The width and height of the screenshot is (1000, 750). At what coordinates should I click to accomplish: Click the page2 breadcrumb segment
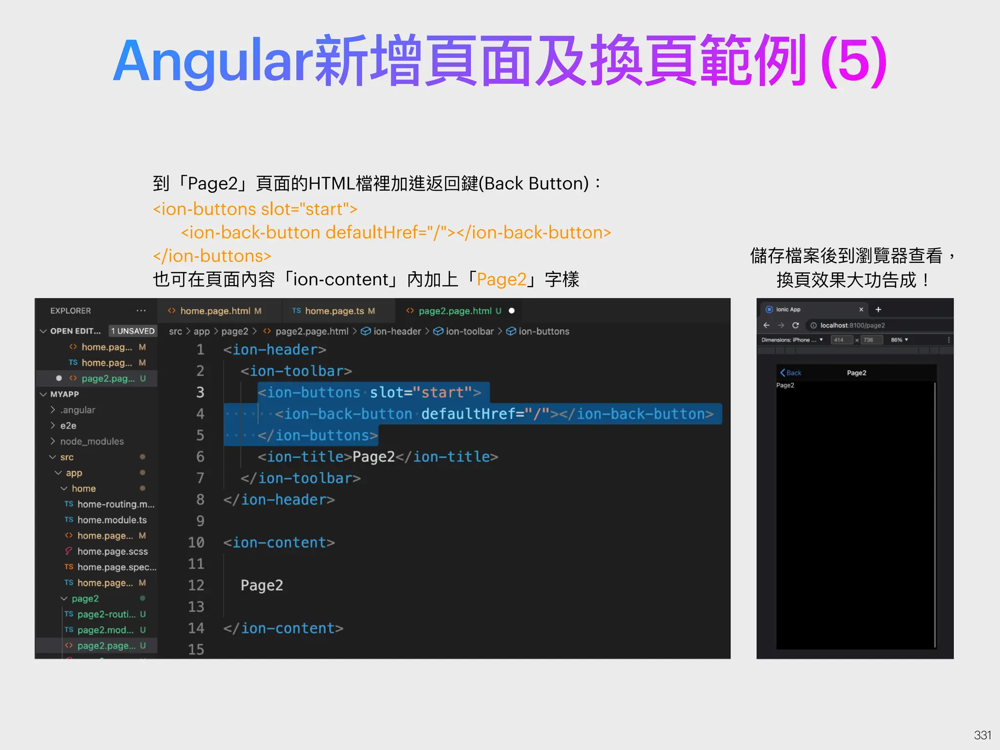tap(235, 332)
